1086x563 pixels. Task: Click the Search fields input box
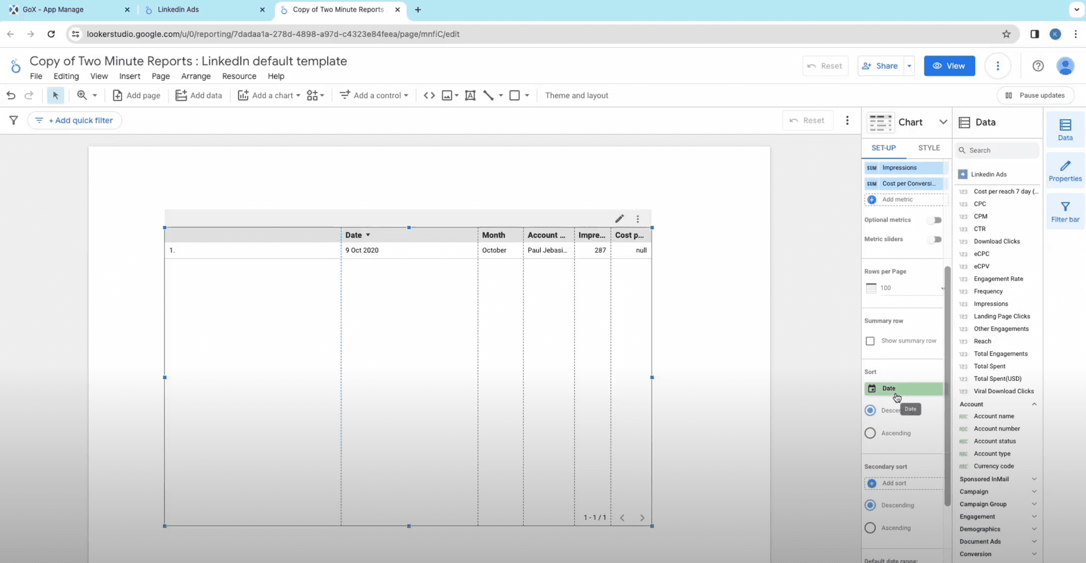[x=998, y=150]
